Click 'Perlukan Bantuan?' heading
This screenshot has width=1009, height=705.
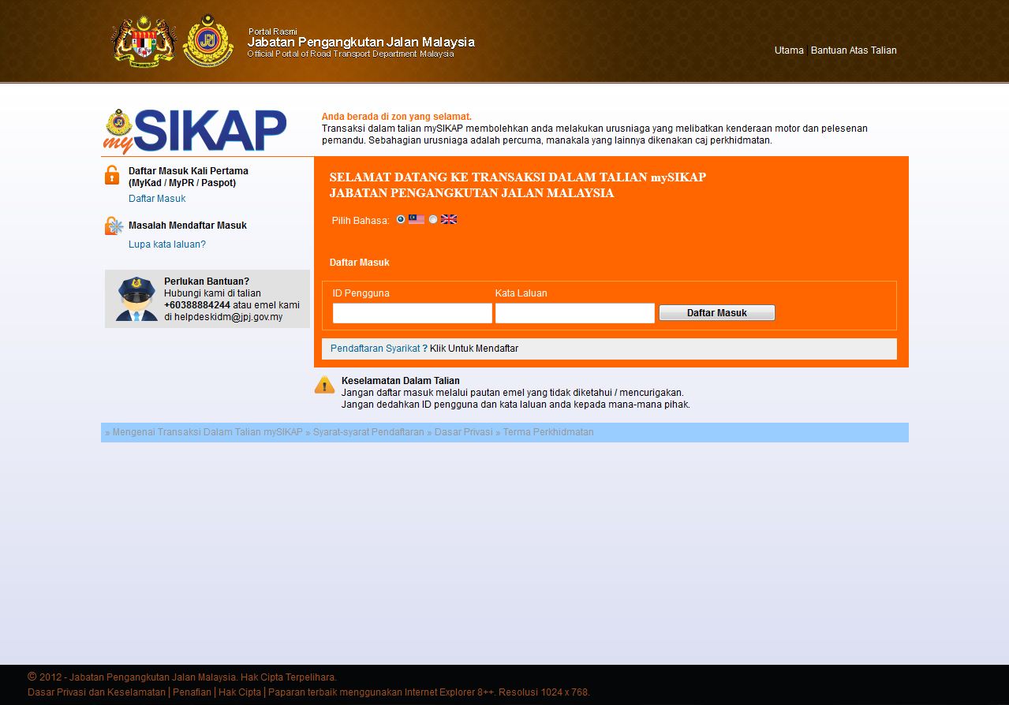tap(207, 282)
